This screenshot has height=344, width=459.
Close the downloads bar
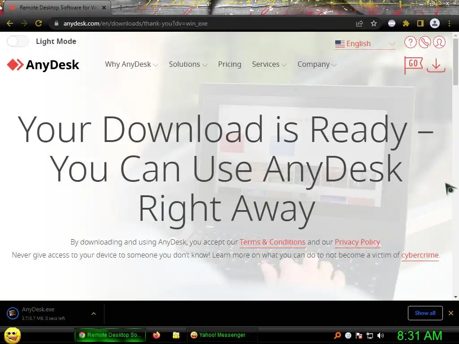451,313
